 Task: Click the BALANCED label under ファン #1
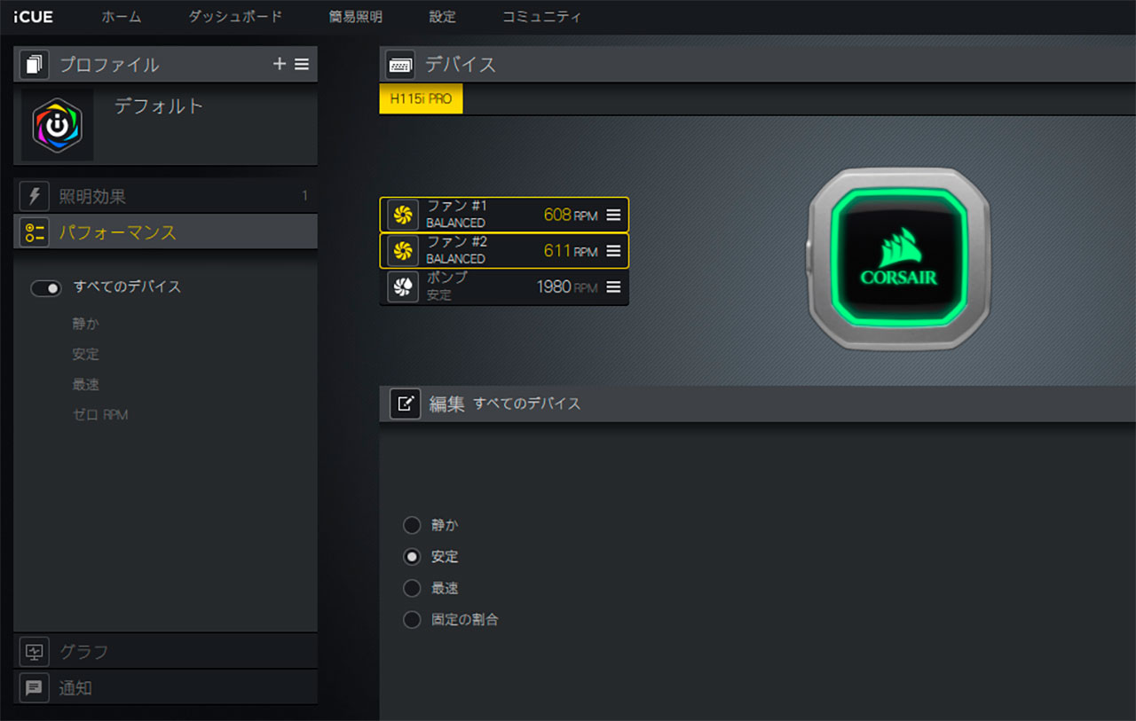tap(455, 223)
